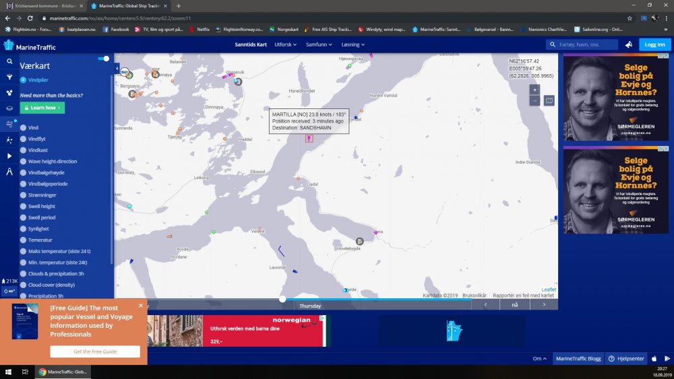This screenshot has width=674, height=379.
Task: Zoom in on the map with the plus button
Action: coord(534,90)
